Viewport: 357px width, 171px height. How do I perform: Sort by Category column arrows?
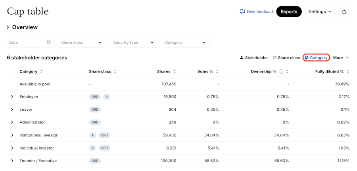[41, 72]
